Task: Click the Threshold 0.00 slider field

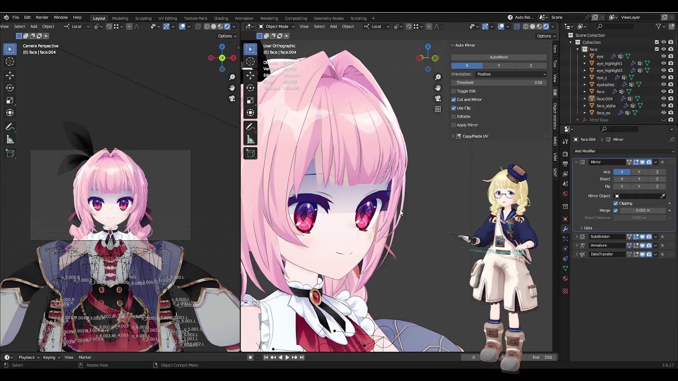Action: (499, 83)
